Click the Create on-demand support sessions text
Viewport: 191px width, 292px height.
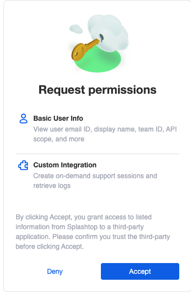(95, 176)
